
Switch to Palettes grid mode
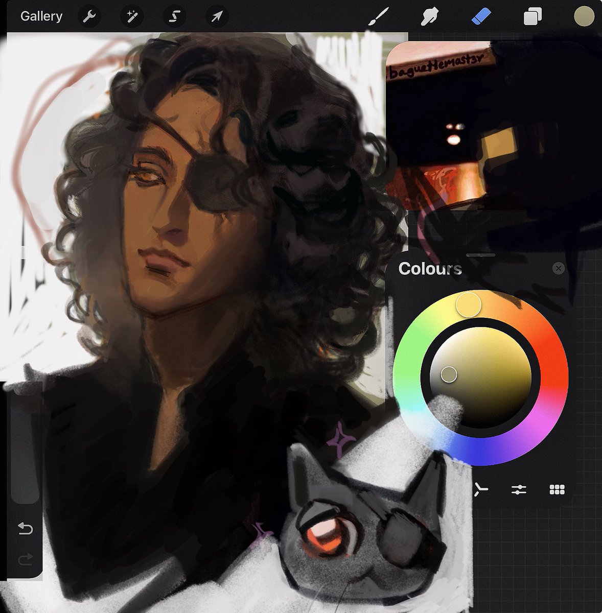point(557,489)
